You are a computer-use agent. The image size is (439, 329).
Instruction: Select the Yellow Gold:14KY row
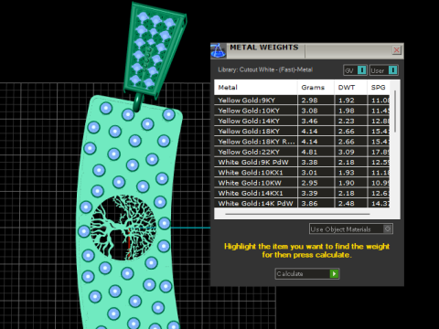302,121
